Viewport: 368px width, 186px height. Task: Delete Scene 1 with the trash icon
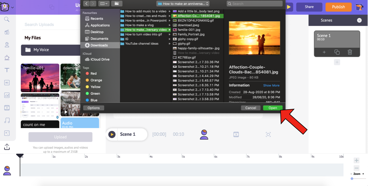pos(350,52)
